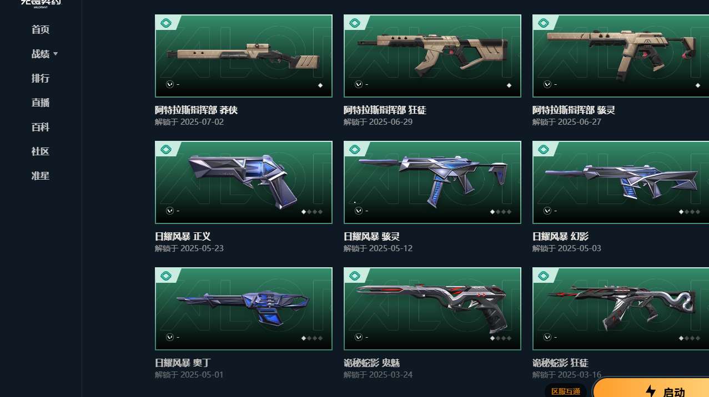Viewport: 709px width, 397px height.
Task: Click the collection badge icon on 日耀风暴 骇灵 card
Action: pos(354,149)
